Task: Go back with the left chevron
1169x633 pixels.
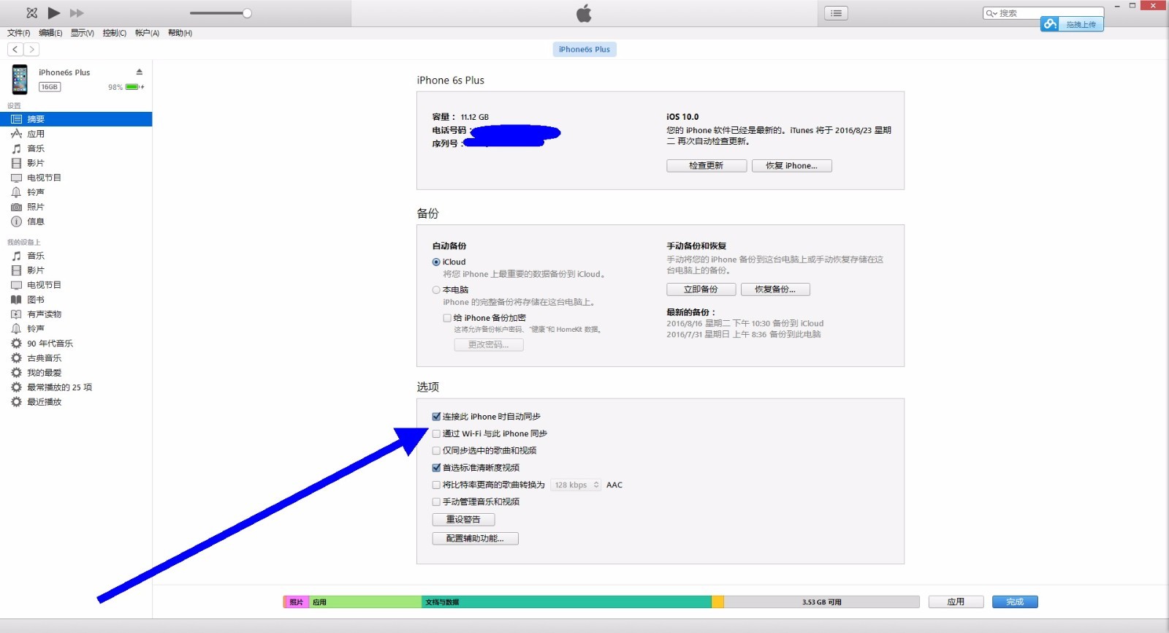Action: click(x=15, y=50)
